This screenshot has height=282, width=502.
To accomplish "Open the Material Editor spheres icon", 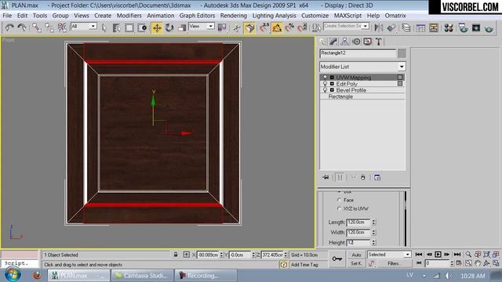I will click(x=449, y=28).
